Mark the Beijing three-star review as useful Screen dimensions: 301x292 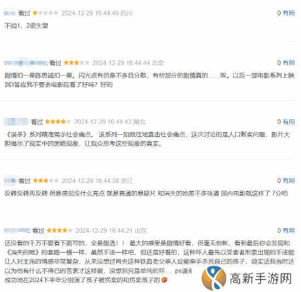[x=288, y=63]
